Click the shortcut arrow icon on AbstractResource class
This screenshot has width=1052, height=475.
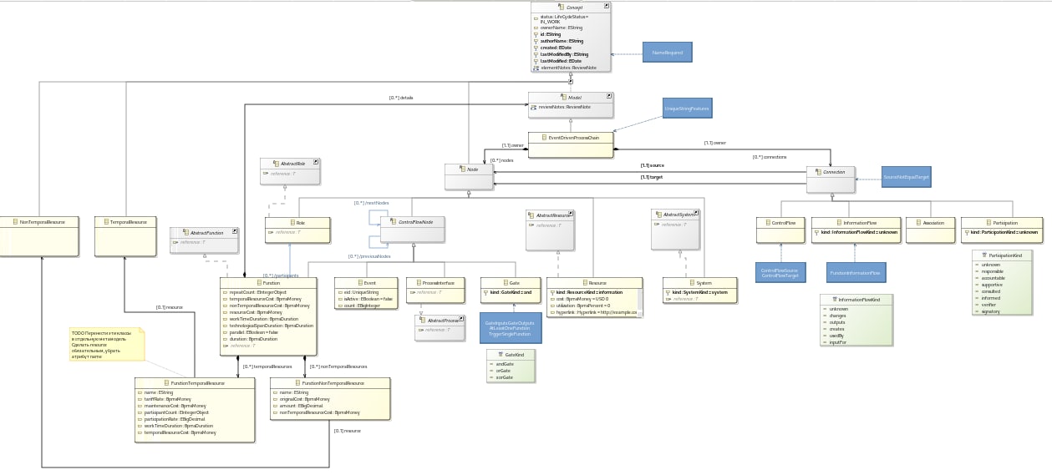571,214
